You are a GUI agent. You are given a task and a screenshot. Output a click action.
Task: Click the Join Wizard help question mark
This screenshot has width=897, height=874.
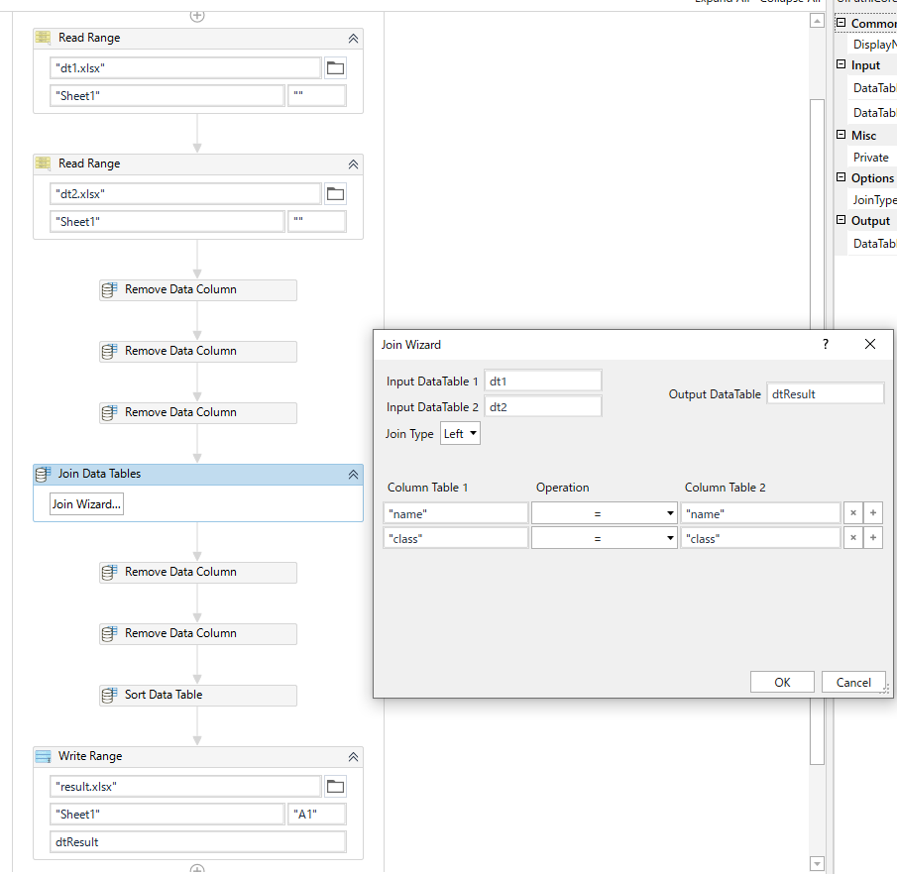825,344
